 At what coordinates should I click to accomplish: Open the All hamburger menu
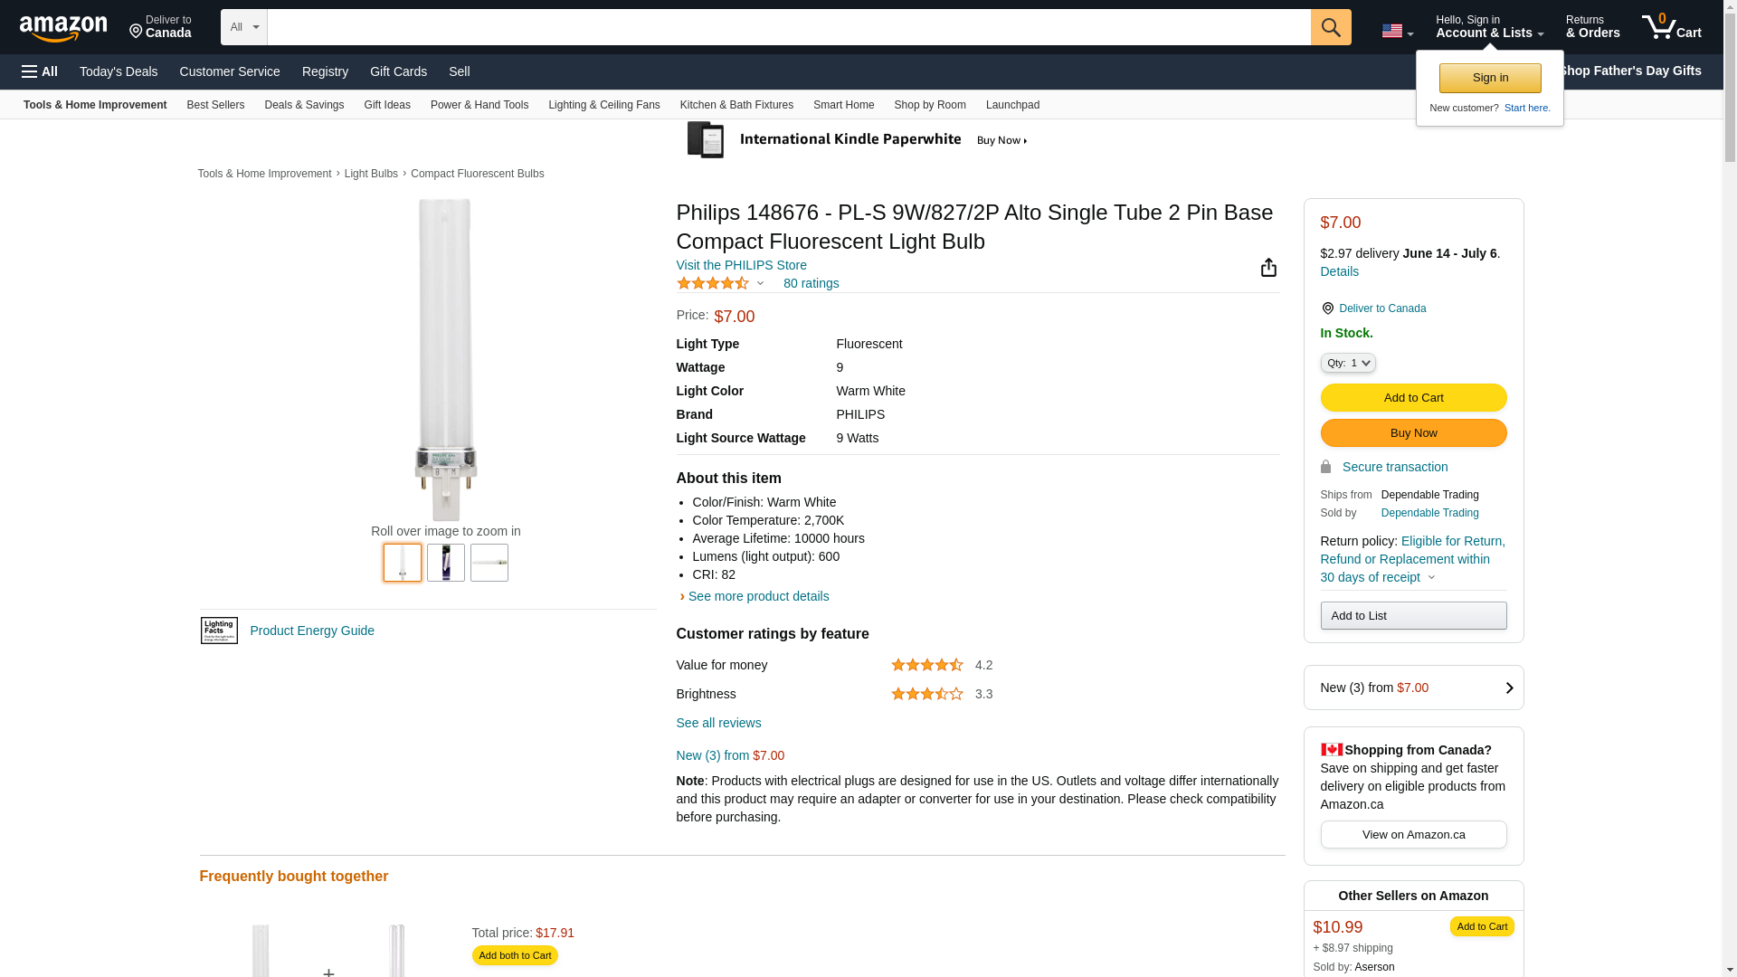click(40, 71)
